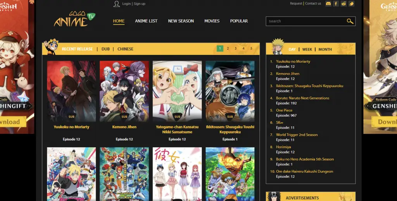
Task: Click Episode: 192 under Boruto
Action: [x=287, y=103]
